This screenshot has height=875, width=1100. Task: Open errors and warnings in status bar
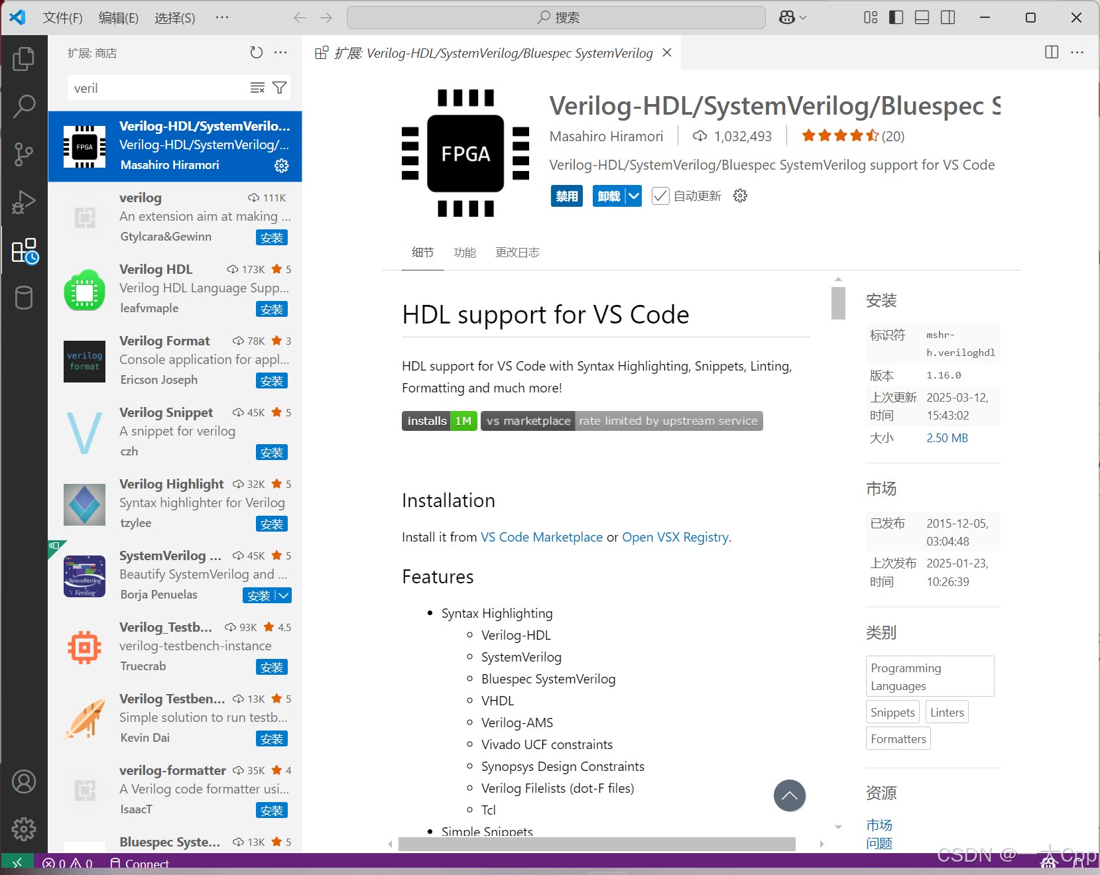[68, 864]
